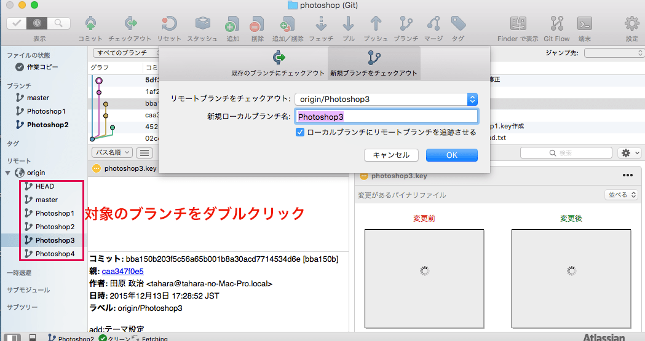Click the 新規ローカルブランチ名 text field
This screenshot has height=341, width=645.
tap(386, 117)
